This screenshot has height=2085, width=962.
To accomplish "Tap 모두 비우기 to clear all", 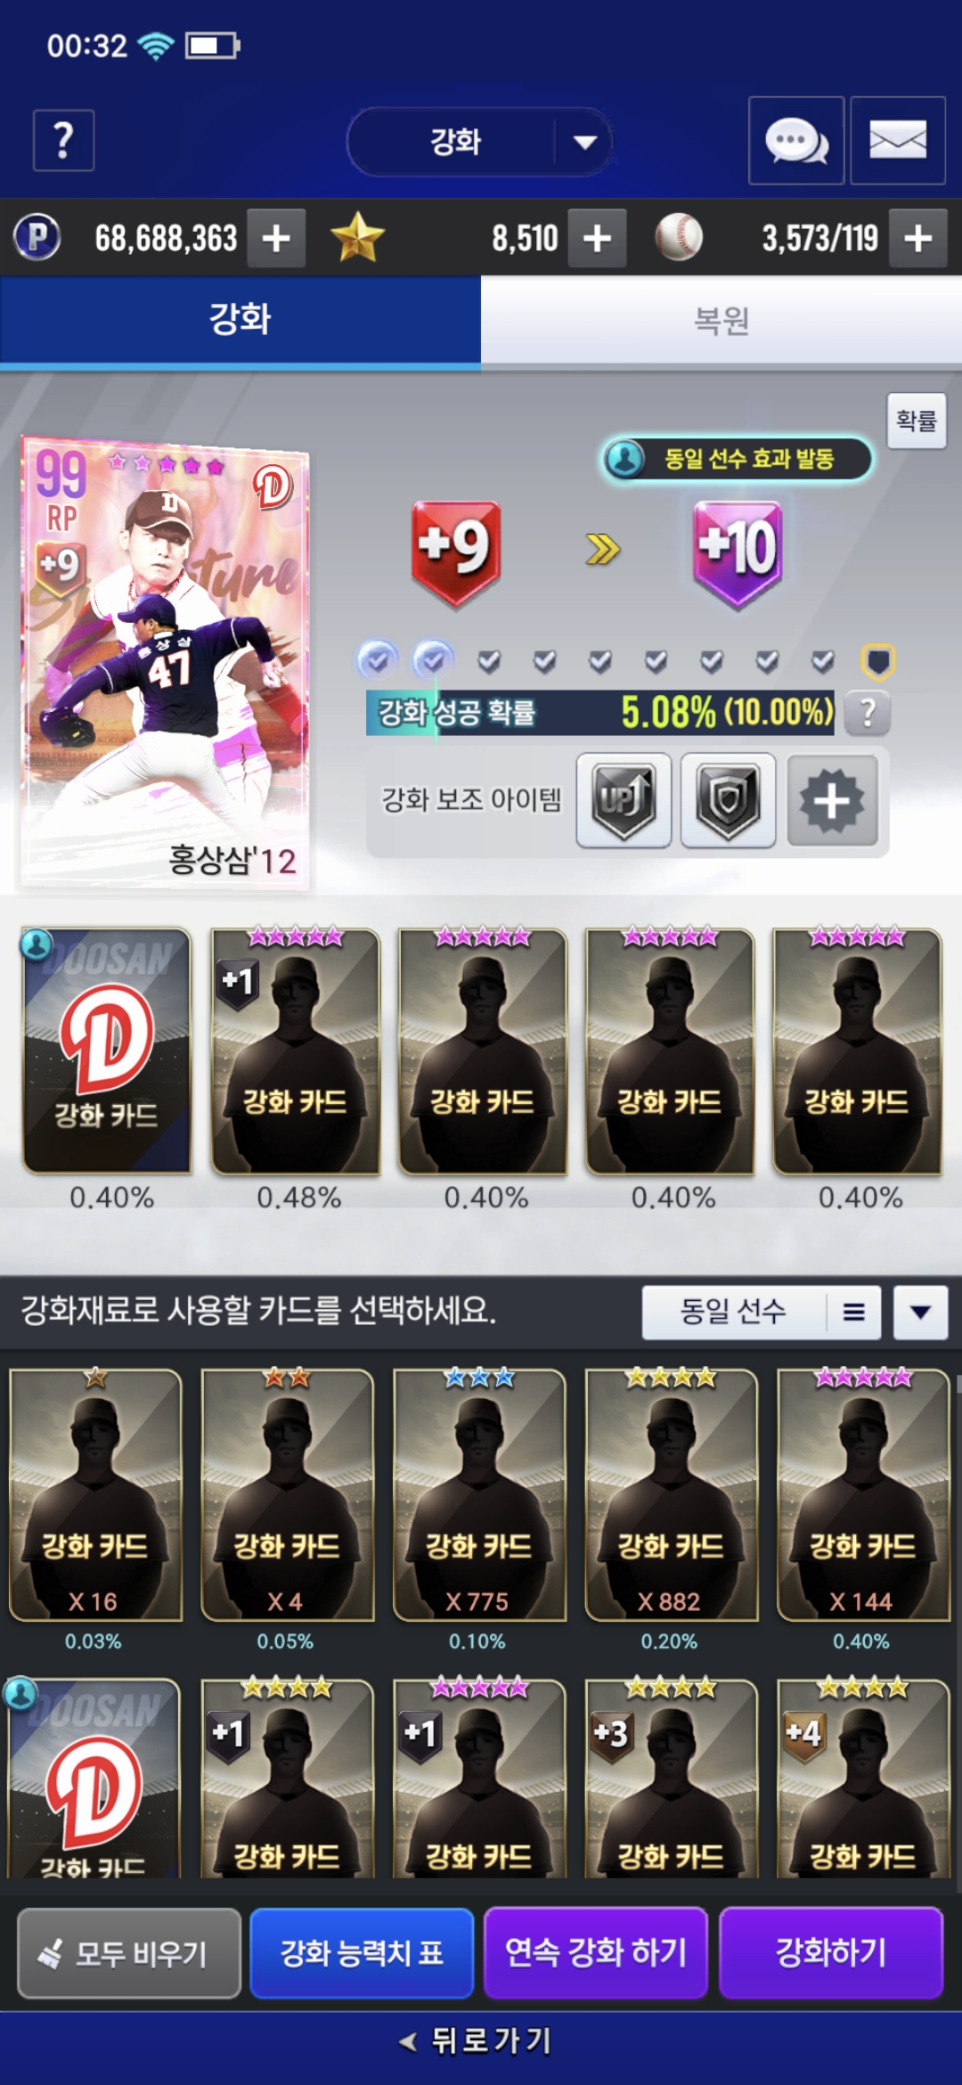I will 129,1952.
